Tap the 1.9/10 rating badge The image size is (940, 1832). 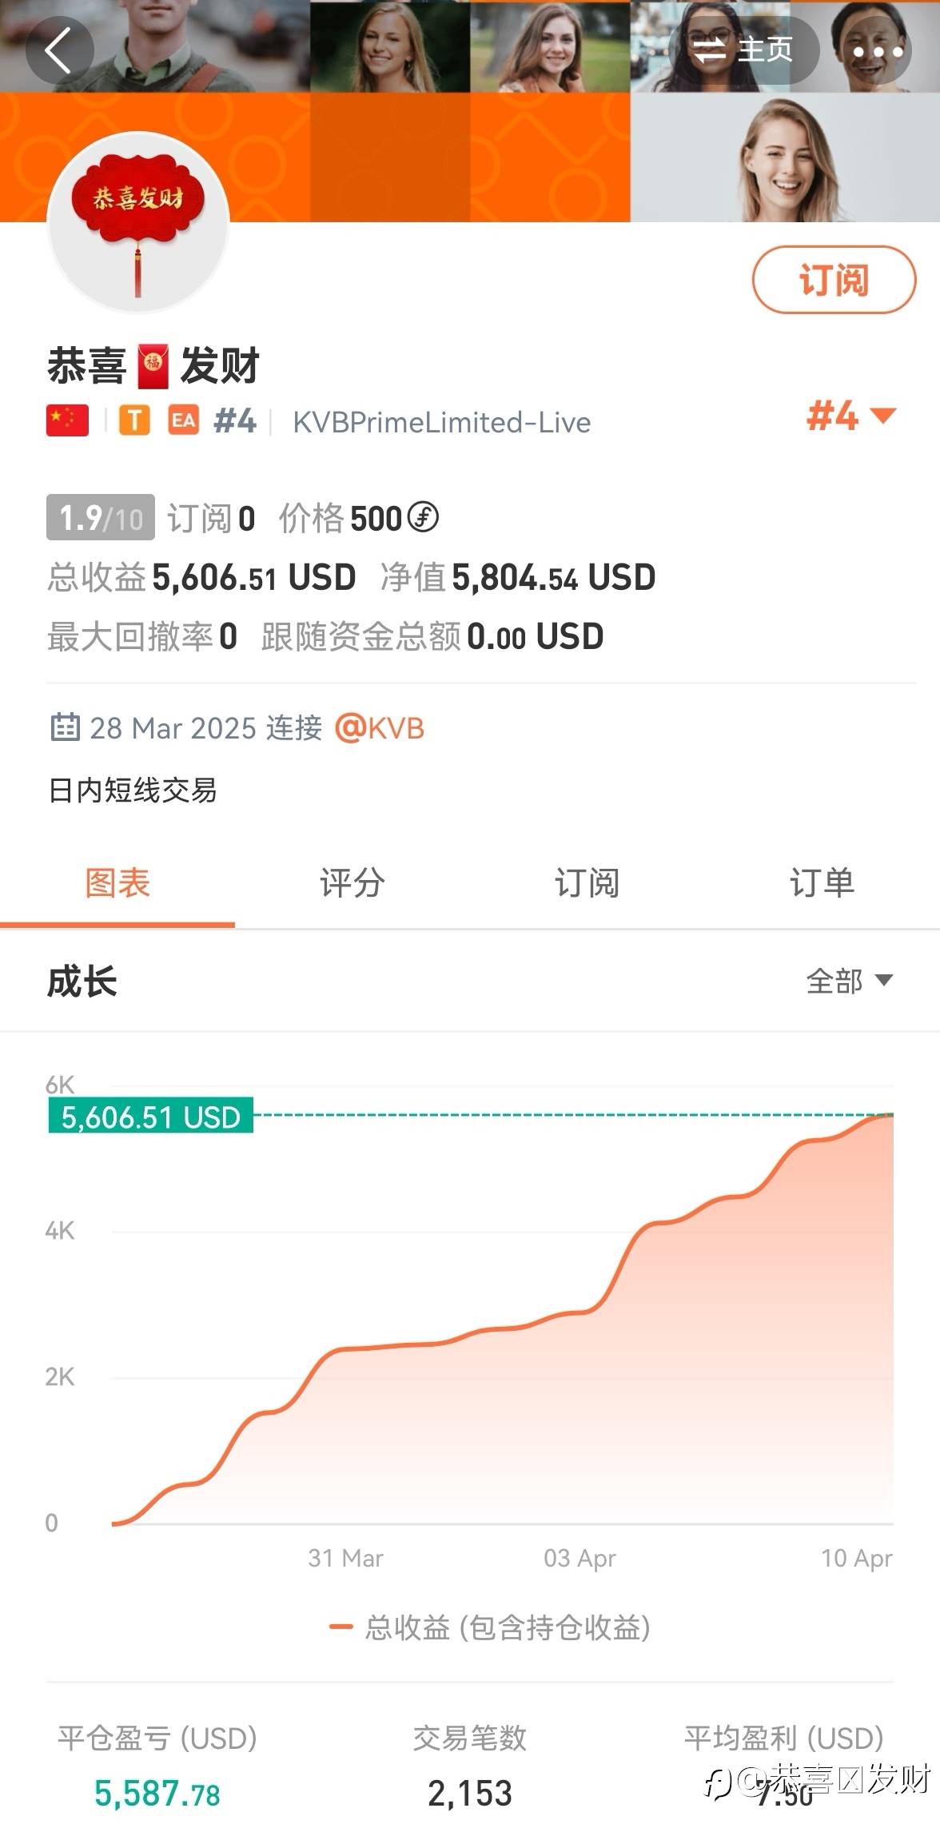(101, 518)
